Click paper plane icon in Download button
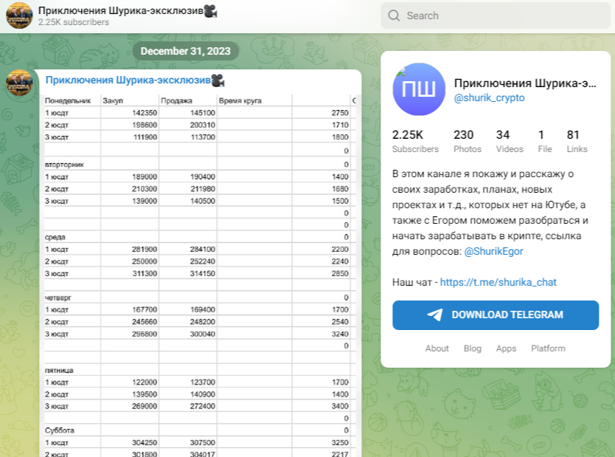The image size is (615, 457). (x=435, y=315)
